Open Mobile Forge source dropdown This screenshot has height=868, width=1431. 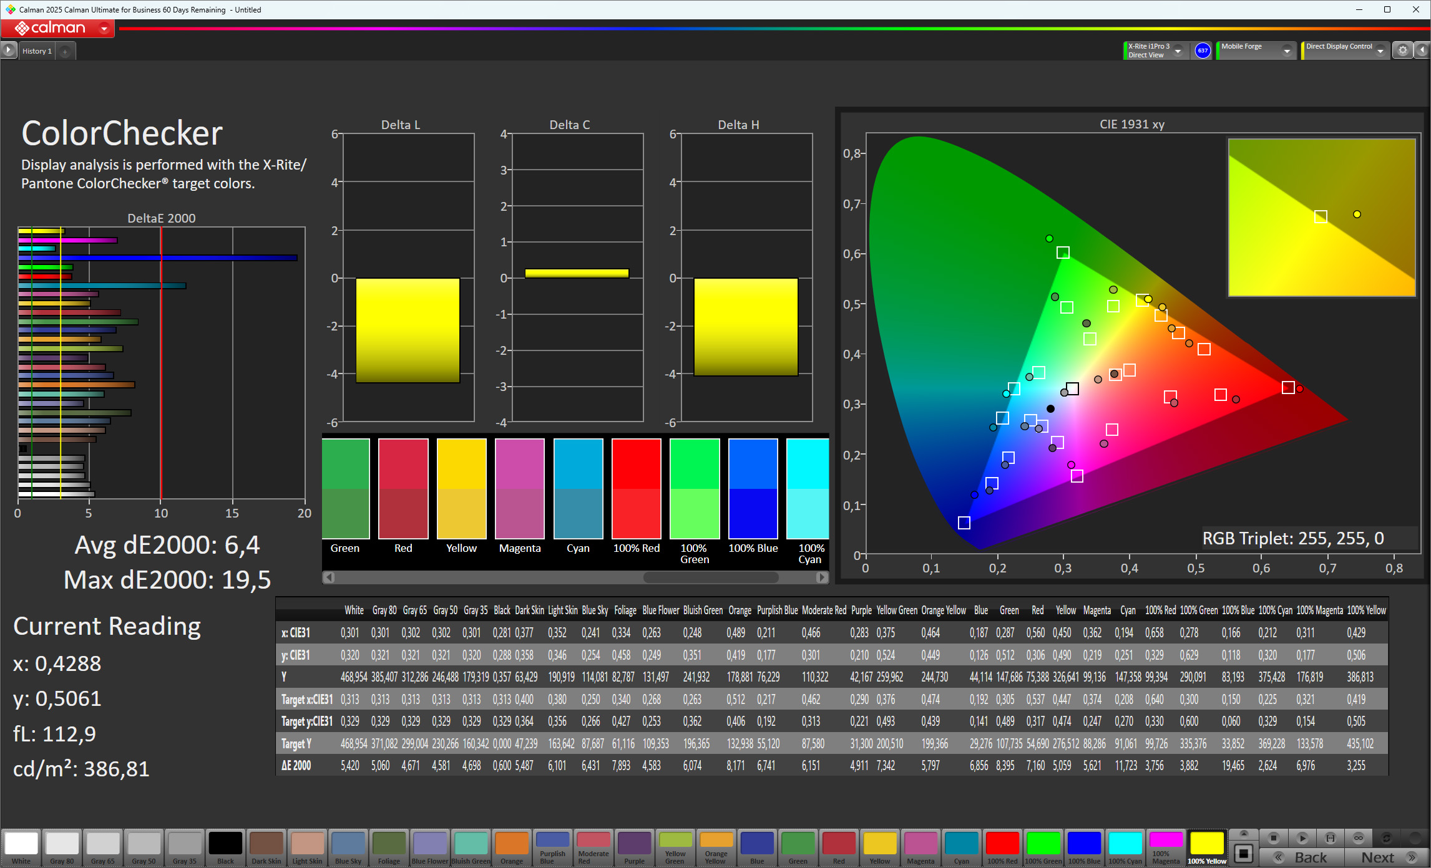(x=1287, y=51)
